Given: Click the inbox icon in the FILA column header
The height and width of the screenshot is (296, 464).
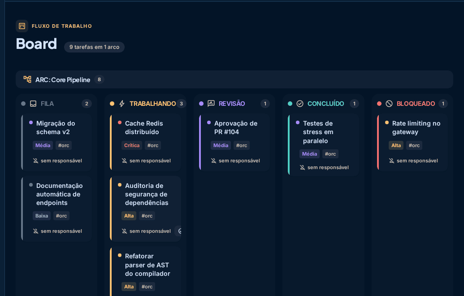Looking at the screenshot, I should point(33,104).
